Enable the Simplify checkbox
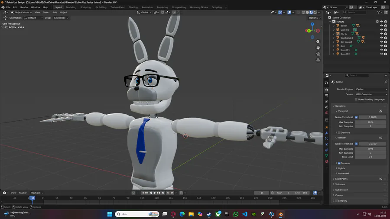The width and height of the screenshot is (390, 219). click(x=336, y=201)
